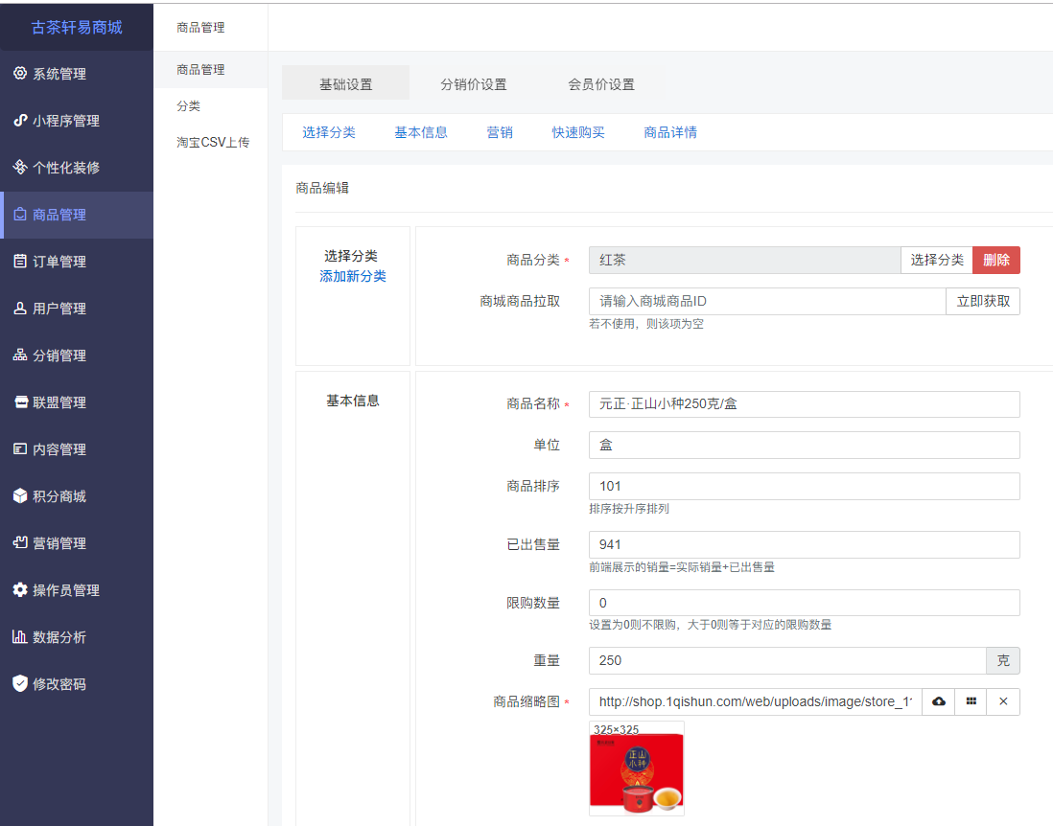
Task: Click the red 删除 button
Action: point(996,260)
